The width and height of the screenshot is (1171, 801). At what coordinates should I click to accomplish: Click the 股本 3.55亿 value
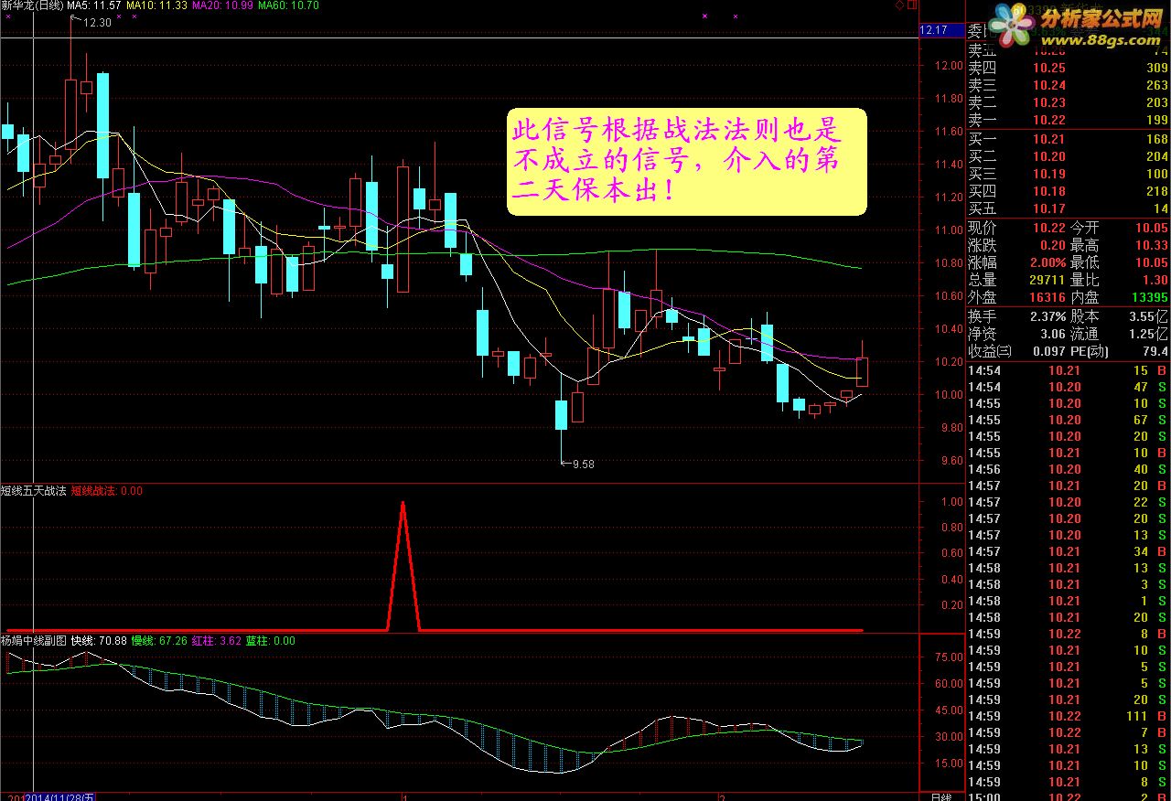(1148, 315)
